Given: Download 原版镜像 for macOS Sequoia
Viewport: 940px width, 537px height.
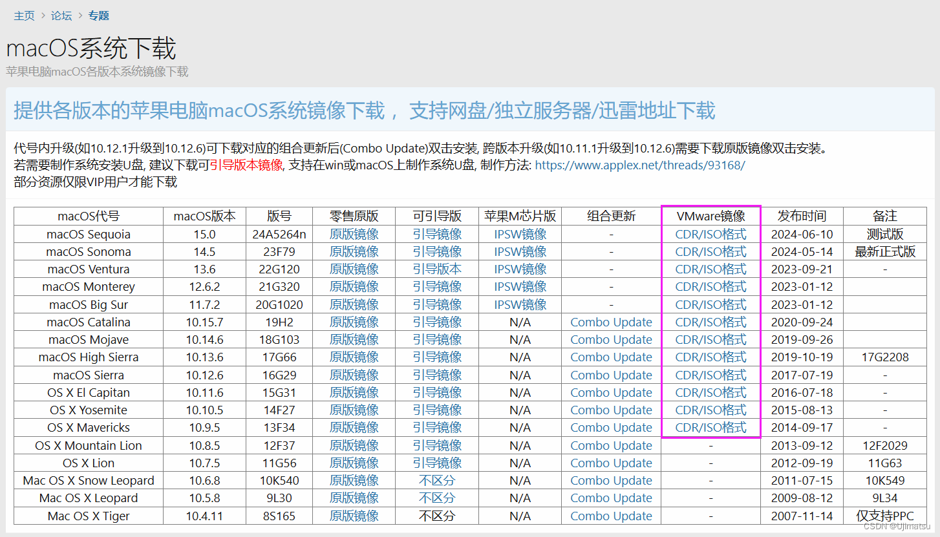Looking at the screenshot, I should pyautogui.click(x=354, y=234).
